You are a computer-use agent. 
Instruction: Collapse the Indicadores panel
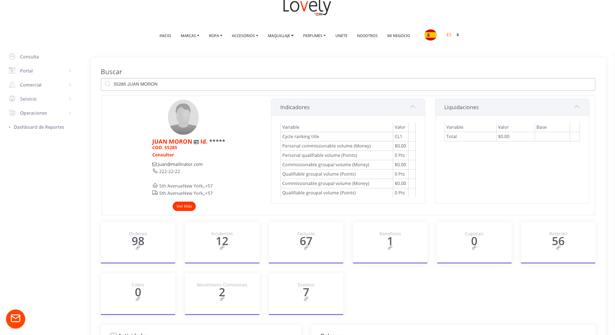412,107
